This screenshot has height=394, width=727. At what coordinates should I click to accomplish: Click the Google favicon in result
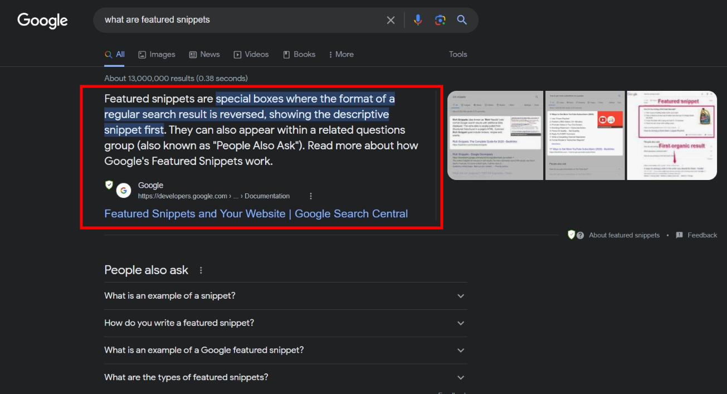(124, 191)
